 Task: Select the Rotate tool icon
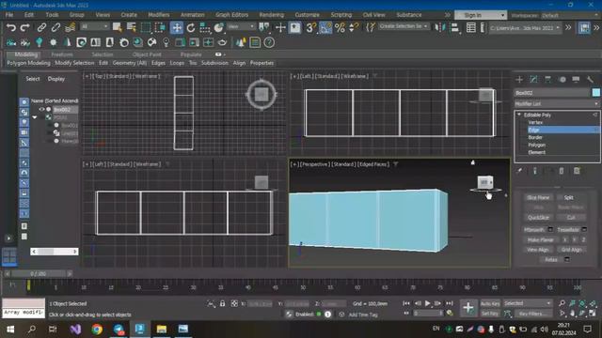pyautogui.click(x=191, y=27)
